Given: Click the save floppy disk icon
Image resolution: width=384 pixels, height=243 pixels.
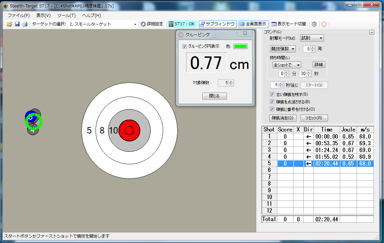Looking at the screenshot, I should pos(17,24).
